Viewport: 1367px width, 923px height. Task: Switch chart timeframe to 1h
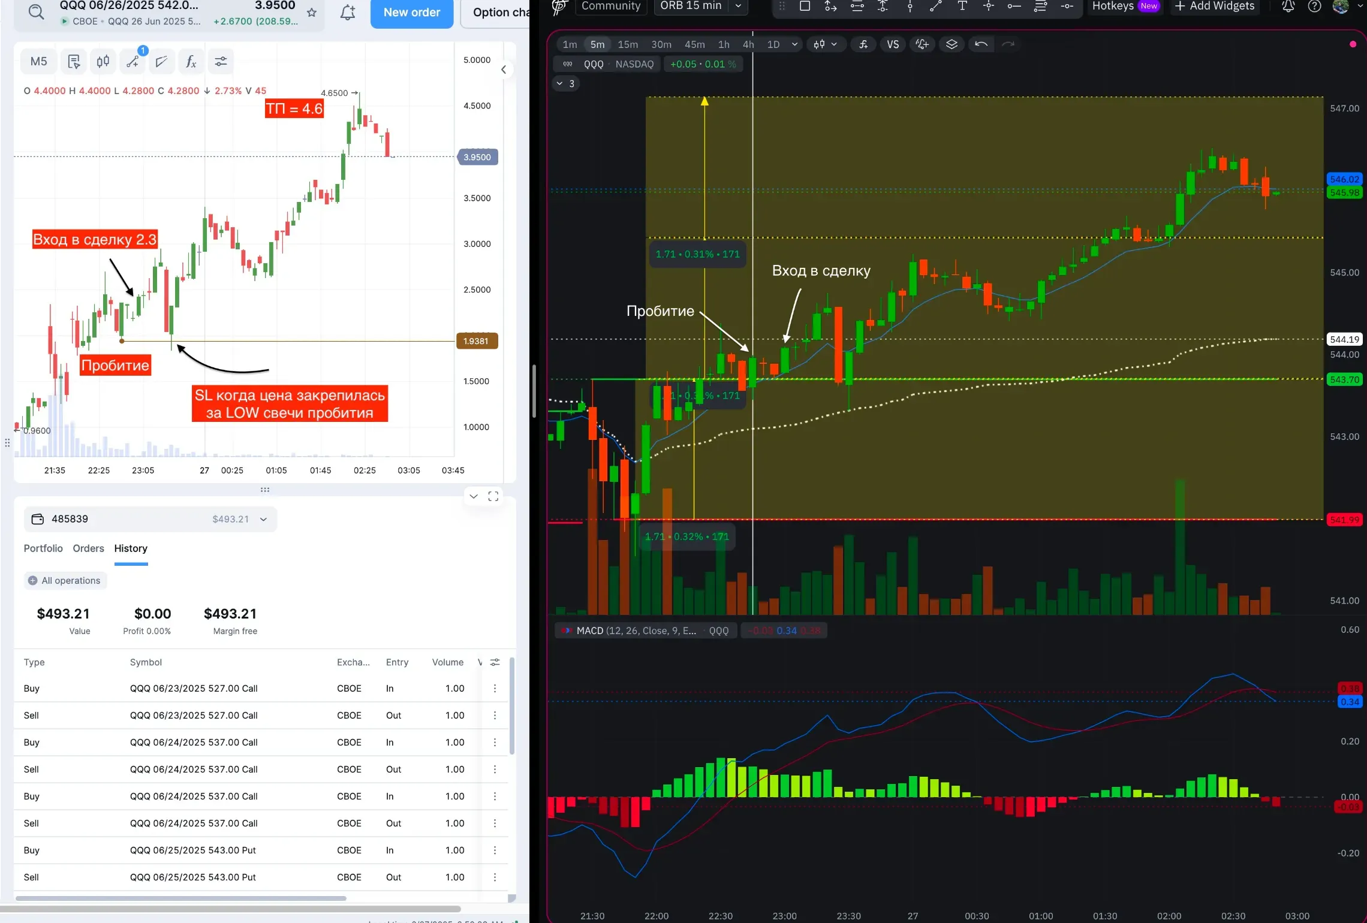[x=724, y=44]
